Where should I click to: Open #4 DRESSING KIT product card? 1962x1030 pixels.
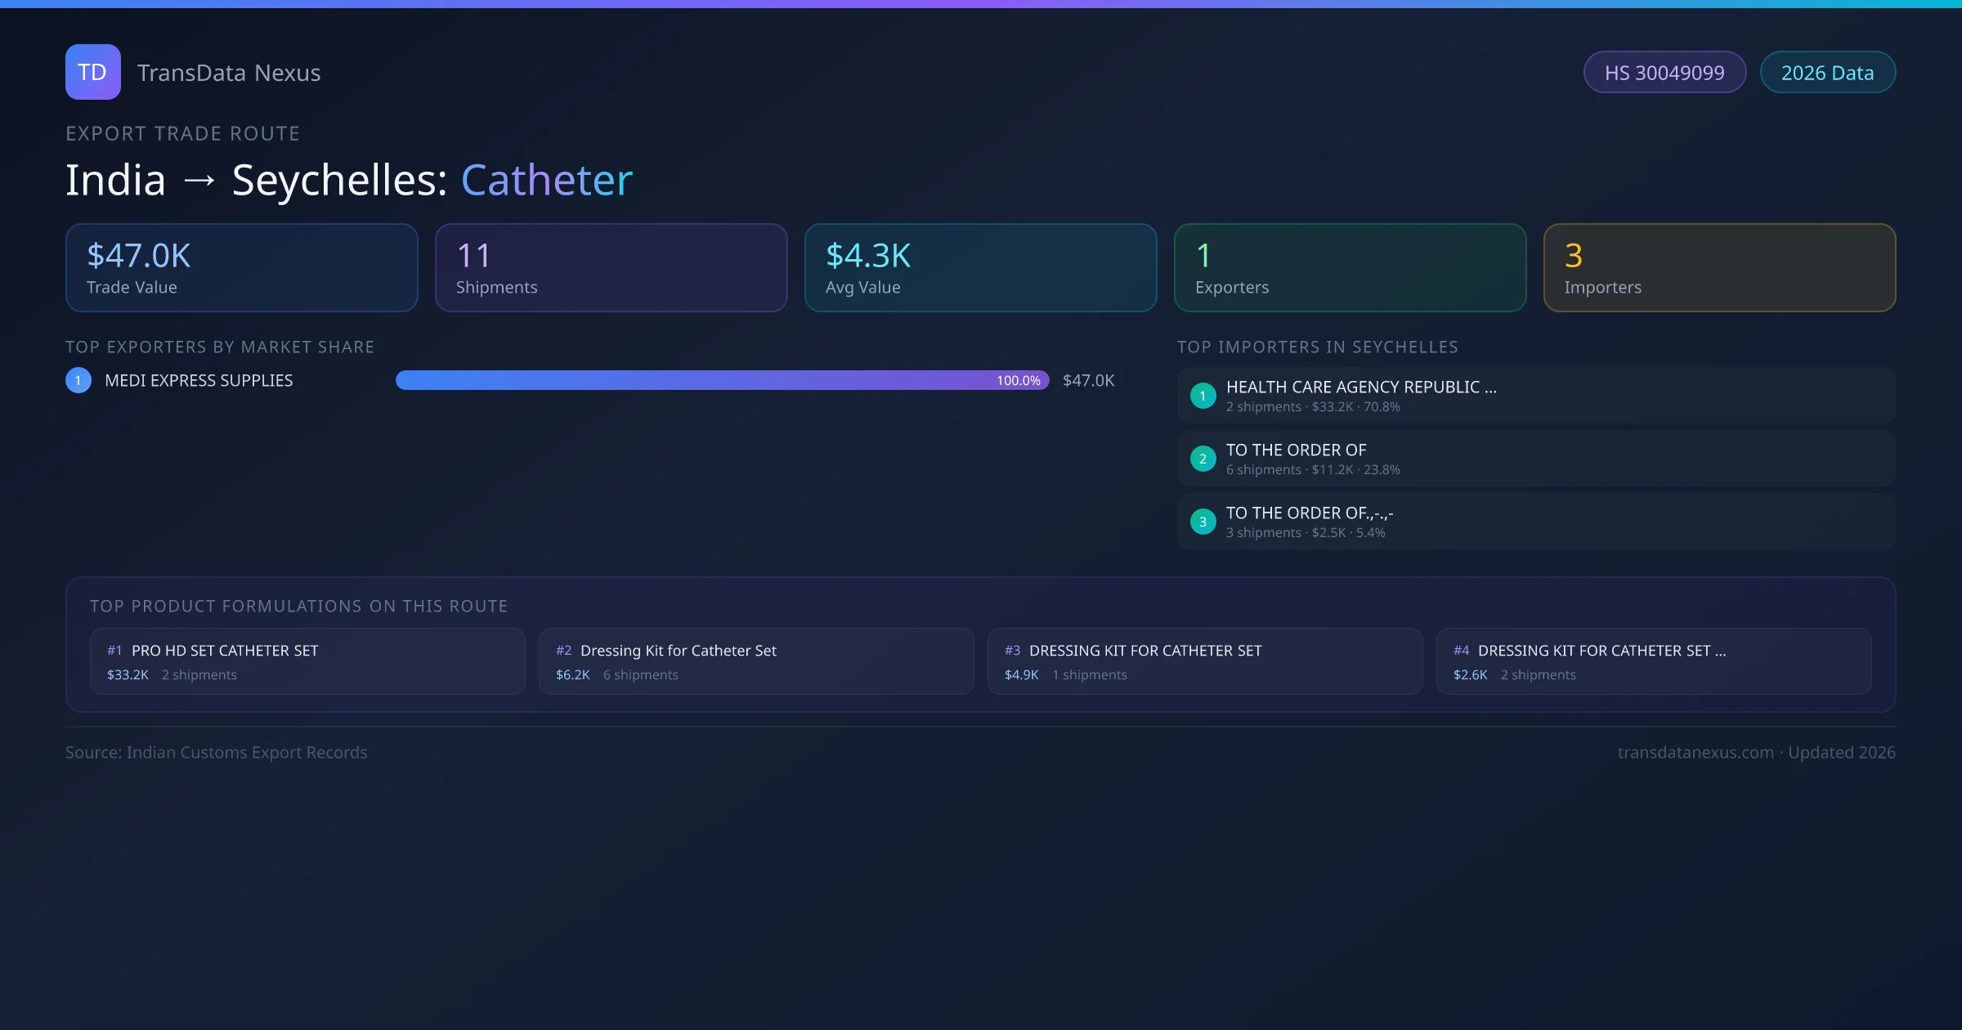tap(1653, 661)
